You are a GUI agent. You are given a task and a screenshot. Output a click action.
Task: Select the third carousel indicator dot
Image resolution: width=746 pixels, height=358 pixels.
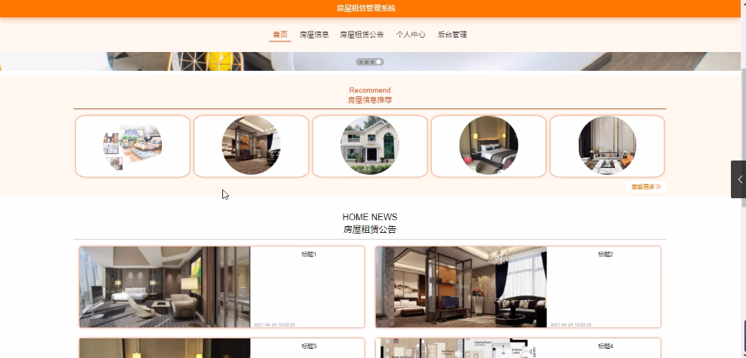pyautogui.click(x=372, y=62)
